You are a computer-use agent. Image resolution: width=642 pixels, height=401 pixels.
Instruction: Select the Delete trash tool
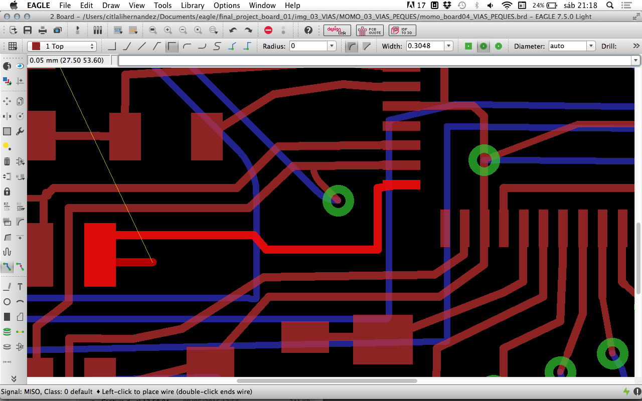7,161
